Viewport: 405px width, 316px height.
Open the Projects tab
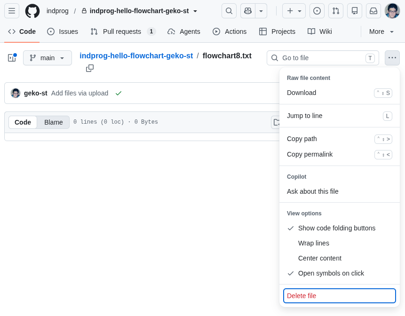click(277, 32)
